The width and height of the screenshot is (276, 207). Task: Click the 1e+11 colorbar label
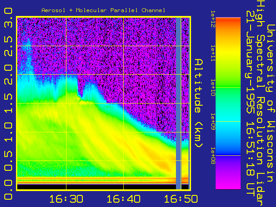(213, 53)
